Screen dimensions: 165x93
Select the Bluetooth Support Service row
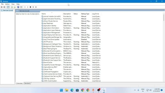point(71,58)
